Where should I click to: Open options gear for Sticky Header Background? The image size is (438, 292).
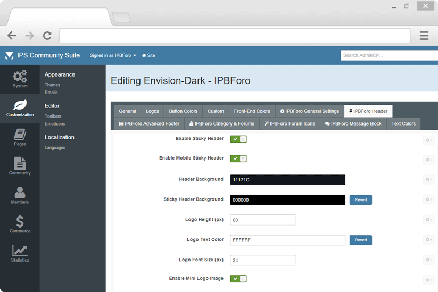(x=428, y=199)
